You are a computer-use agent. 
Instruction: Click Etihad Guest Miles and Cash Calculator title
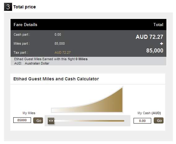[56, 79]
